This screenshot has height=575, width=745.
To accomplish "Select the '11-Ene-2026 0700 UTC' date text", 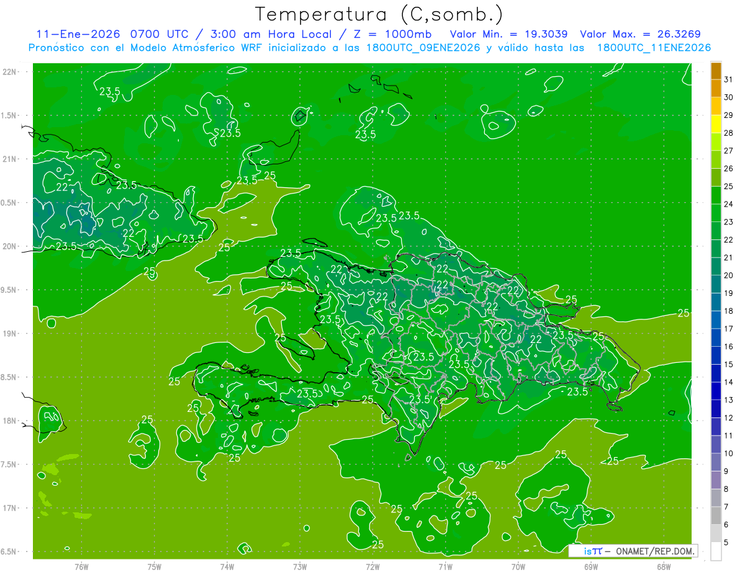I will [x=113, y=34].
